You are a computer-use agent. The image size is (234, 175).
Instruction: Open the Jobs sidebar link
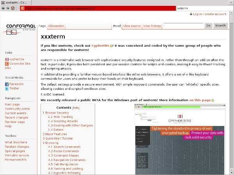tap(8, 68)
